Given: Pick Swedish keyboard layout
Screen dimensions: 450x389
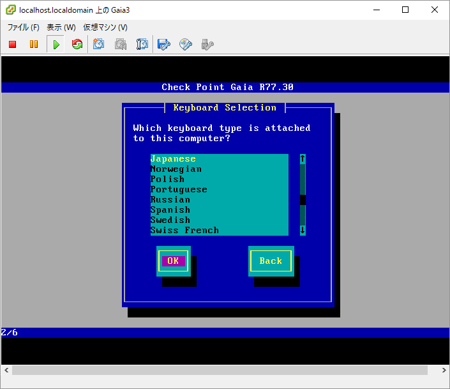Looking at the screenshot, I should tap(220, 220).
